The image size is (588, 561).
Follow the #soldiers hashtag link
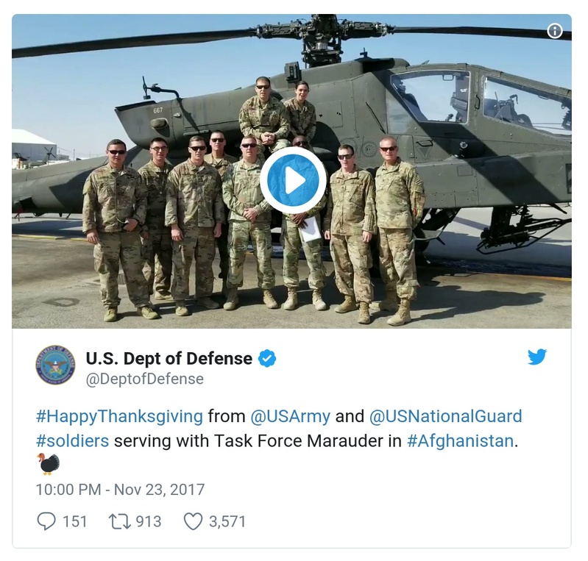coord(72,441)
